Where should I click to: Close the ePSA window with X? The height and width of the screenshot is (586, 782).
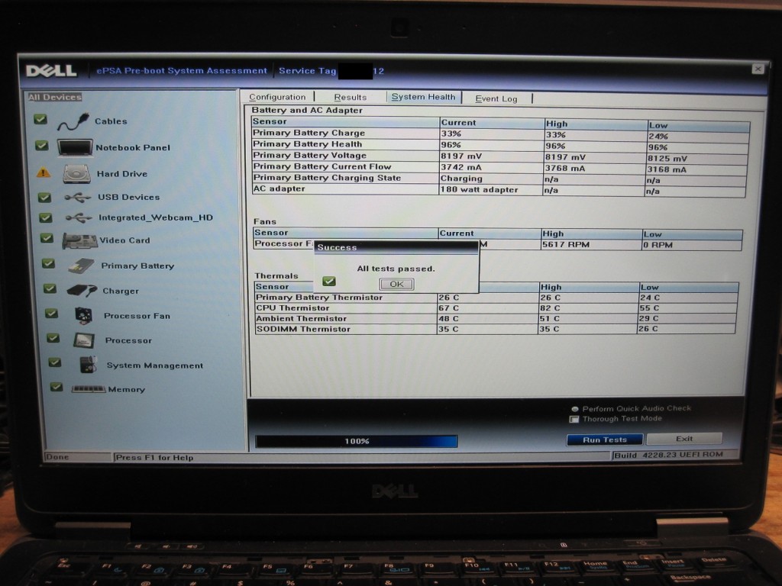pyautogui.click(x=758, y=69)
